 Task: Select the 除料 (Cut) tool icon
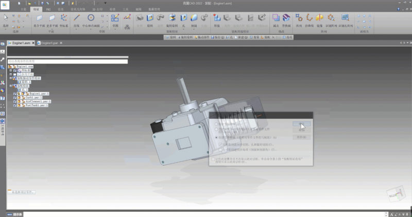click(x=150, y=19)
